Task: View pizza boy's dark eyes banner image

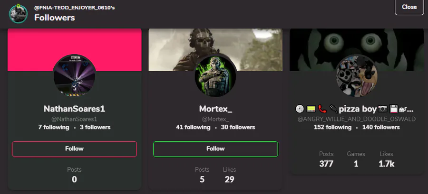Action: click(357, 50)
